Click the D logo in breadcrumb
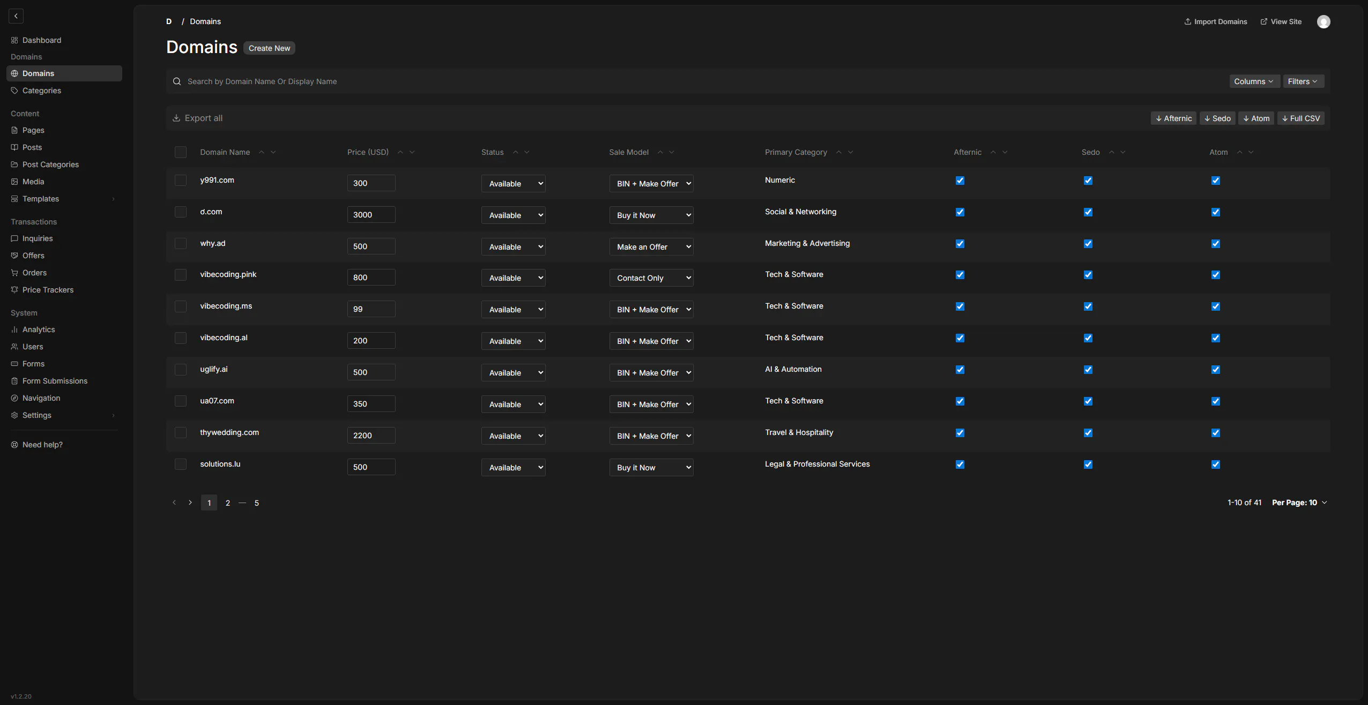The height and width of the screenshot is (705, 1368). (169, 21)
